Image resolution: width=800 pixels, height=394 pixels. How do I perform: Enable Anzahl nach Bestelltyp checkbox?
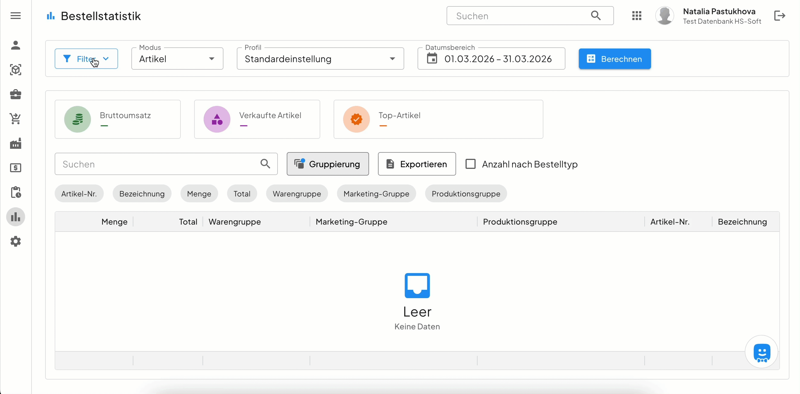pyautogui.click(x=471, y=164)
